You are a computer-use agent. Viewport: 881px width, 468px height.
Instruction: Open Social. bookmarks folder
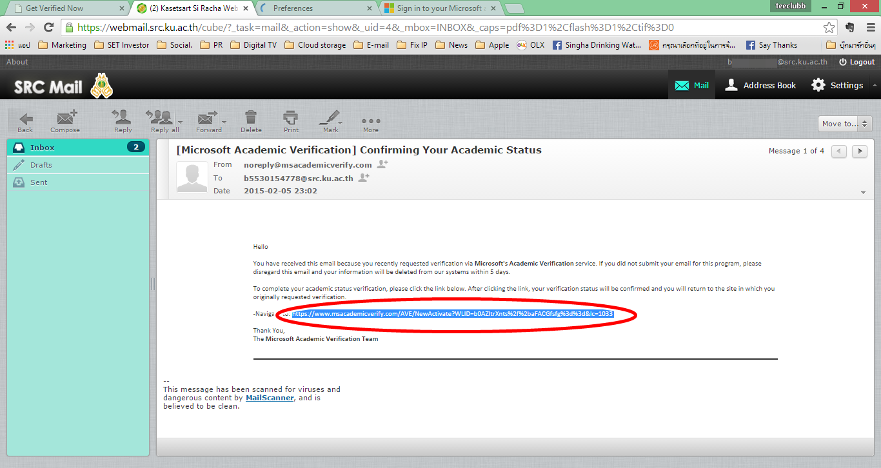click(x=174, y=45)
